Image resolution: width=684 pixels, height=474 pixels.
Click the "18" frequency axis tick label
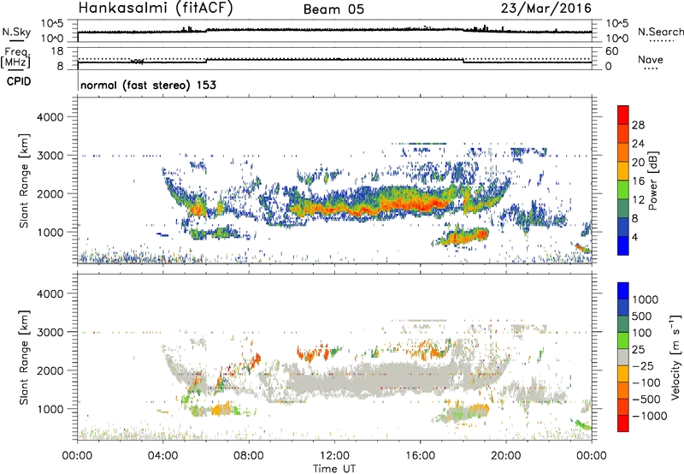(57, 51)
